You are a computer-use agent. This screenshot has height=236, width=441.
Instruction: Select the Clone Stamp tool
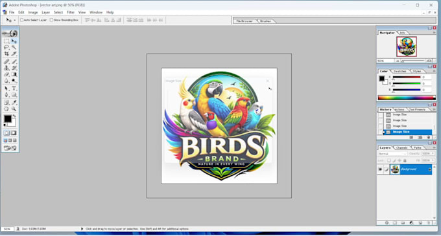(6, 68)
